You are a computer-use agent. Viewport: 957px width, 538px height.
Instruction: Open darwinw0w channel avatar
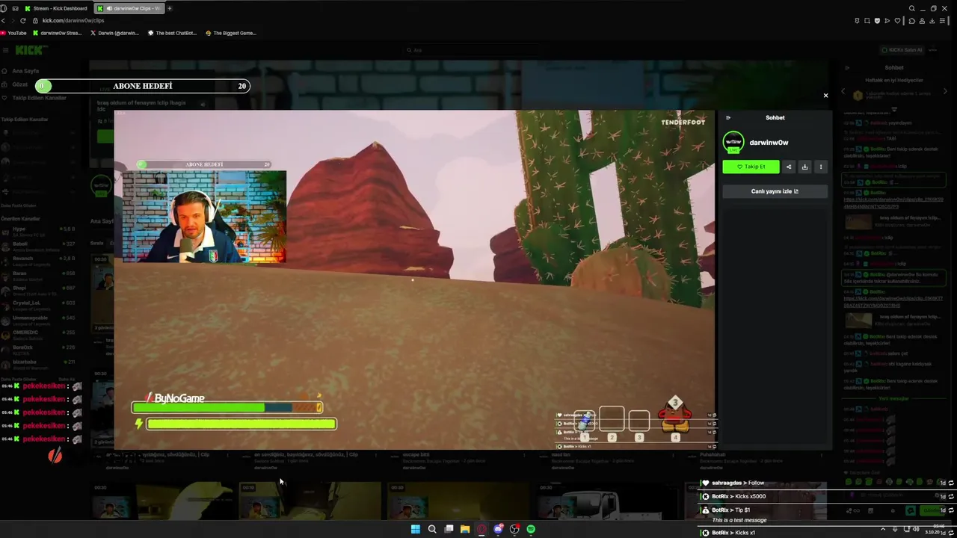pyautogui.click(x=733, y=142)
